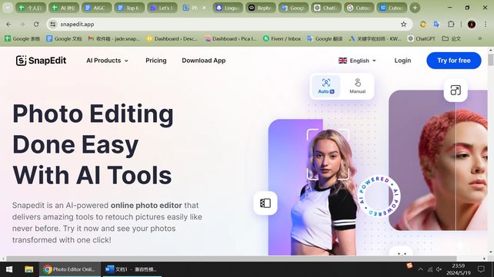Open the Chrome profile avatar
The image size is (494, 277).
pos(472,25)
